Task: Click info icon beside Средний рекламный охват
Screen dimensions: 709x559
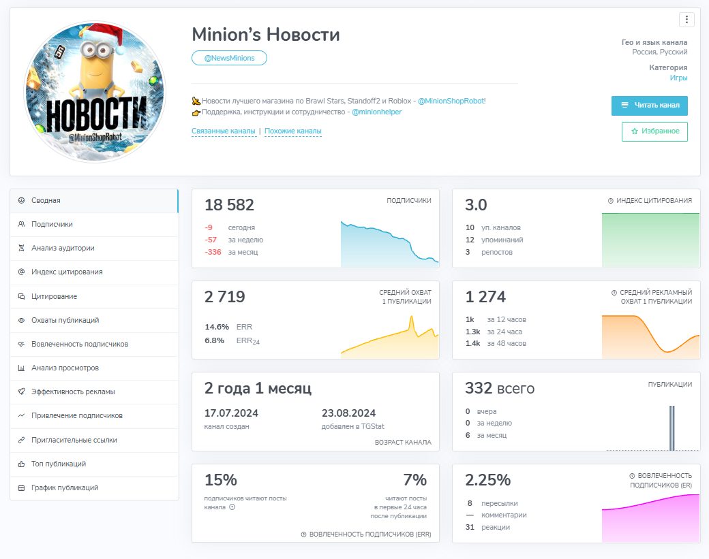Action: coord(614,293)
